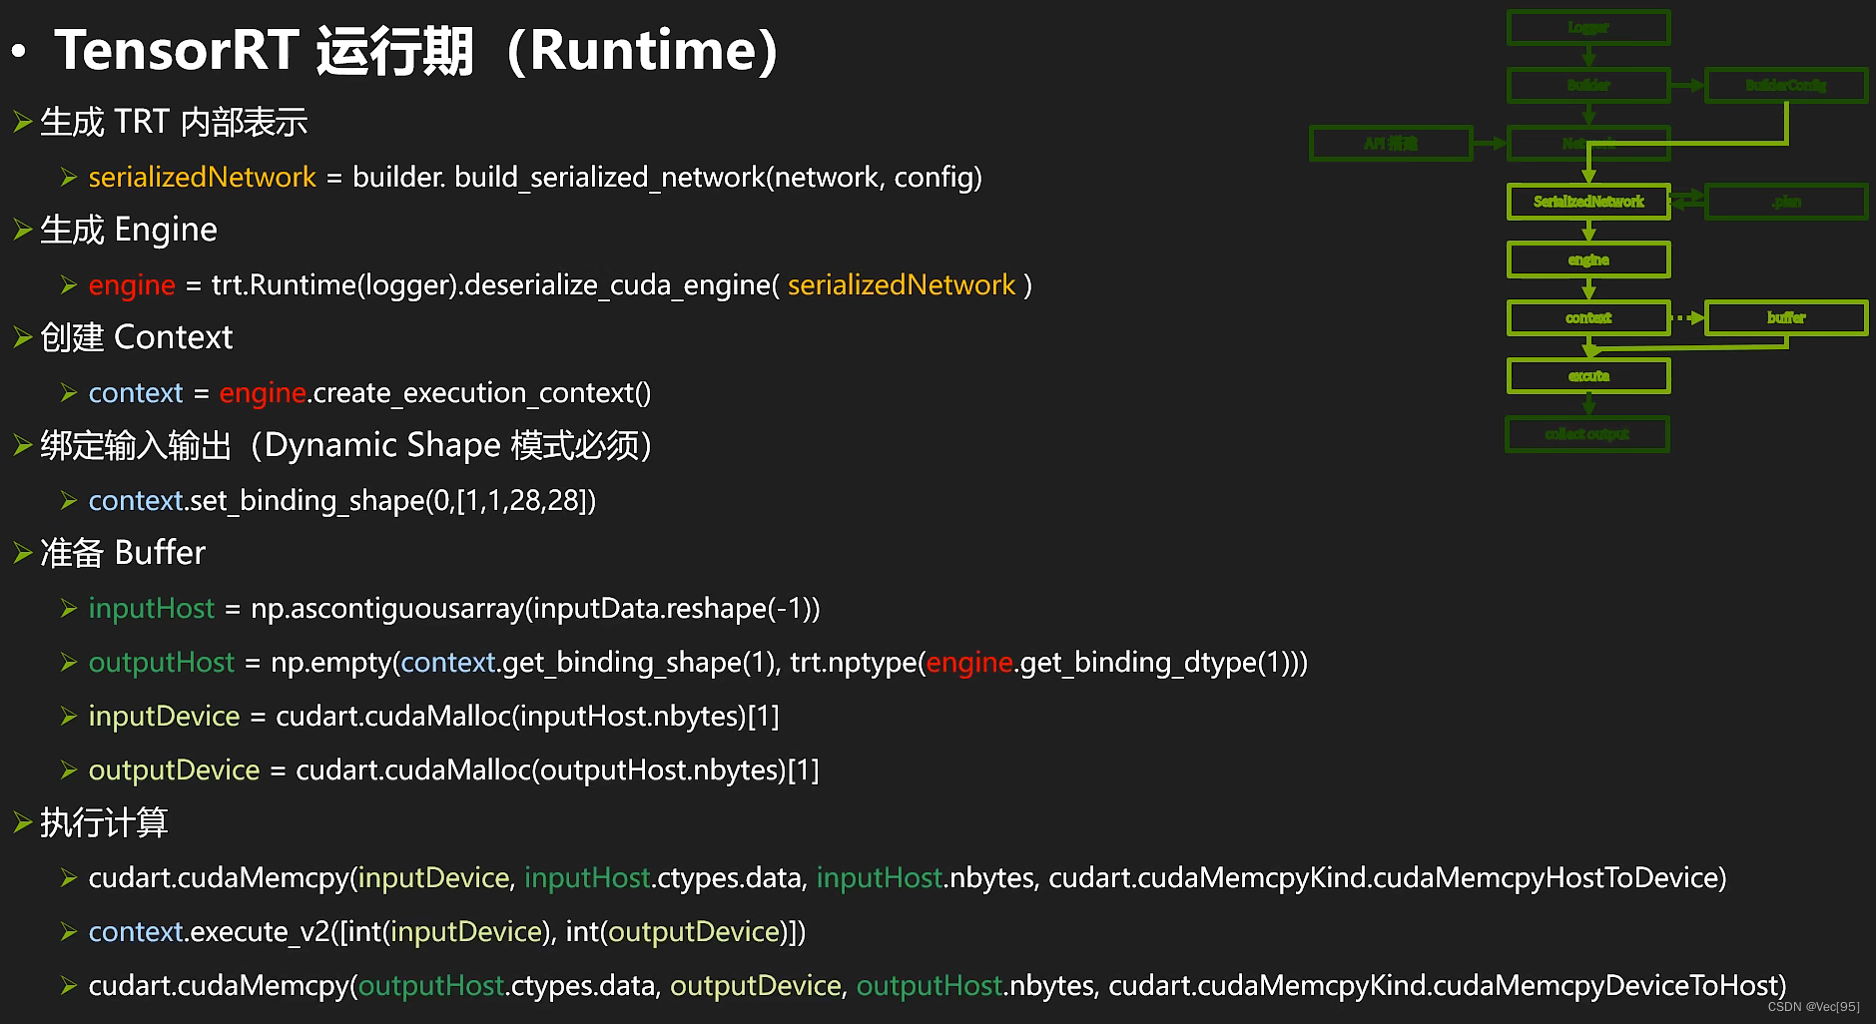
Task: Select the heading "创建 Context"
Action: pyautogui.click(x=137, y=338)
